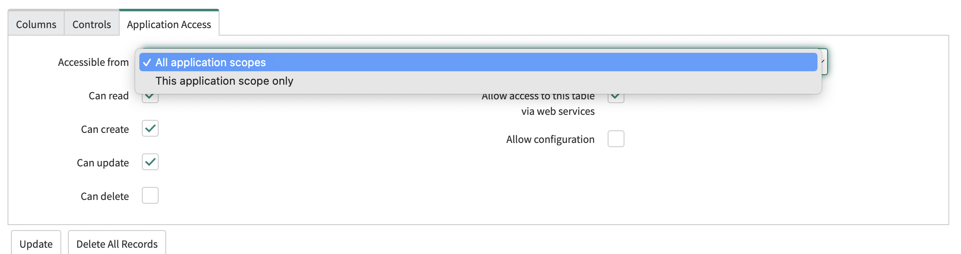The image size is (961, 254).
Task: Choose "This application scope only" option
Action: [x=224, y=81]
